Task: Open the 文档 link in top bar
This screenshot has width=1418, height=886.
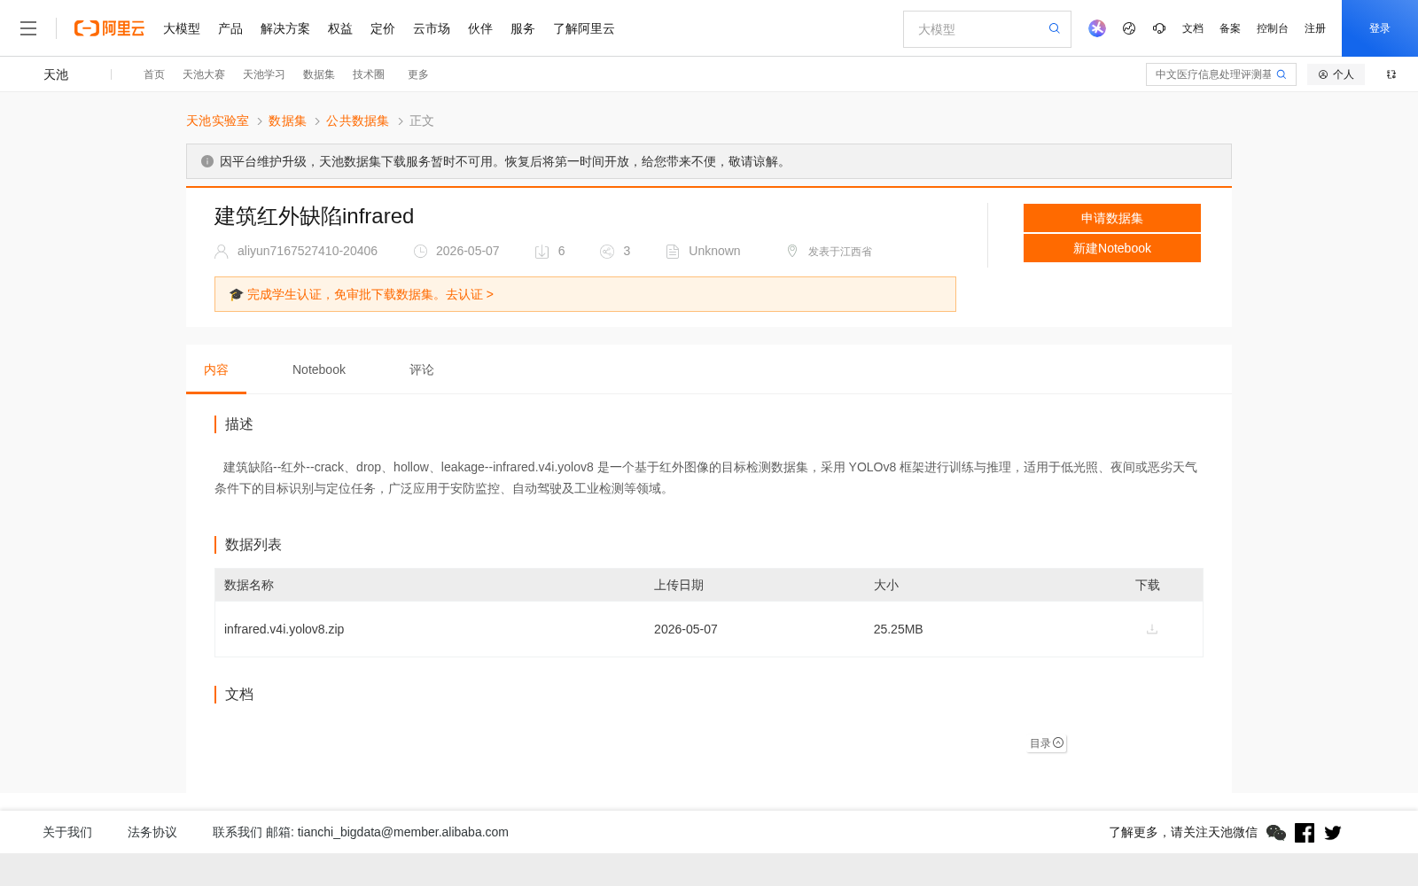Action: coord(1193,28)
